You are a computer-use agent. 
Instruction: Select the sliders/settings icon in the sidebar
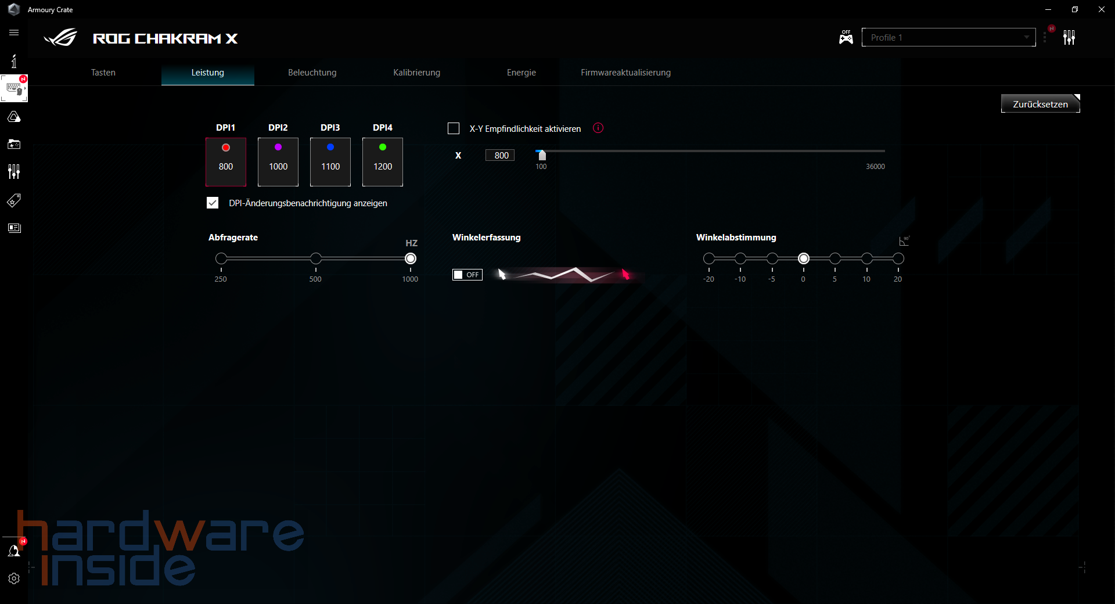point(15,171)
